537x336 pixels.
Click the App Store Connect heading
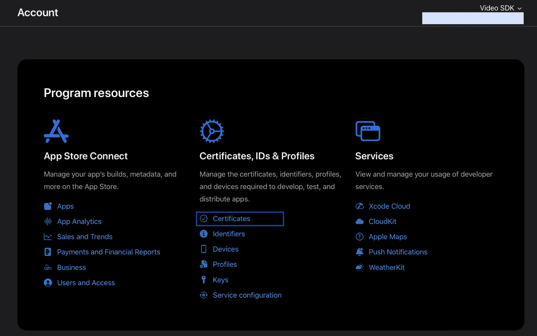click(86, 156)
